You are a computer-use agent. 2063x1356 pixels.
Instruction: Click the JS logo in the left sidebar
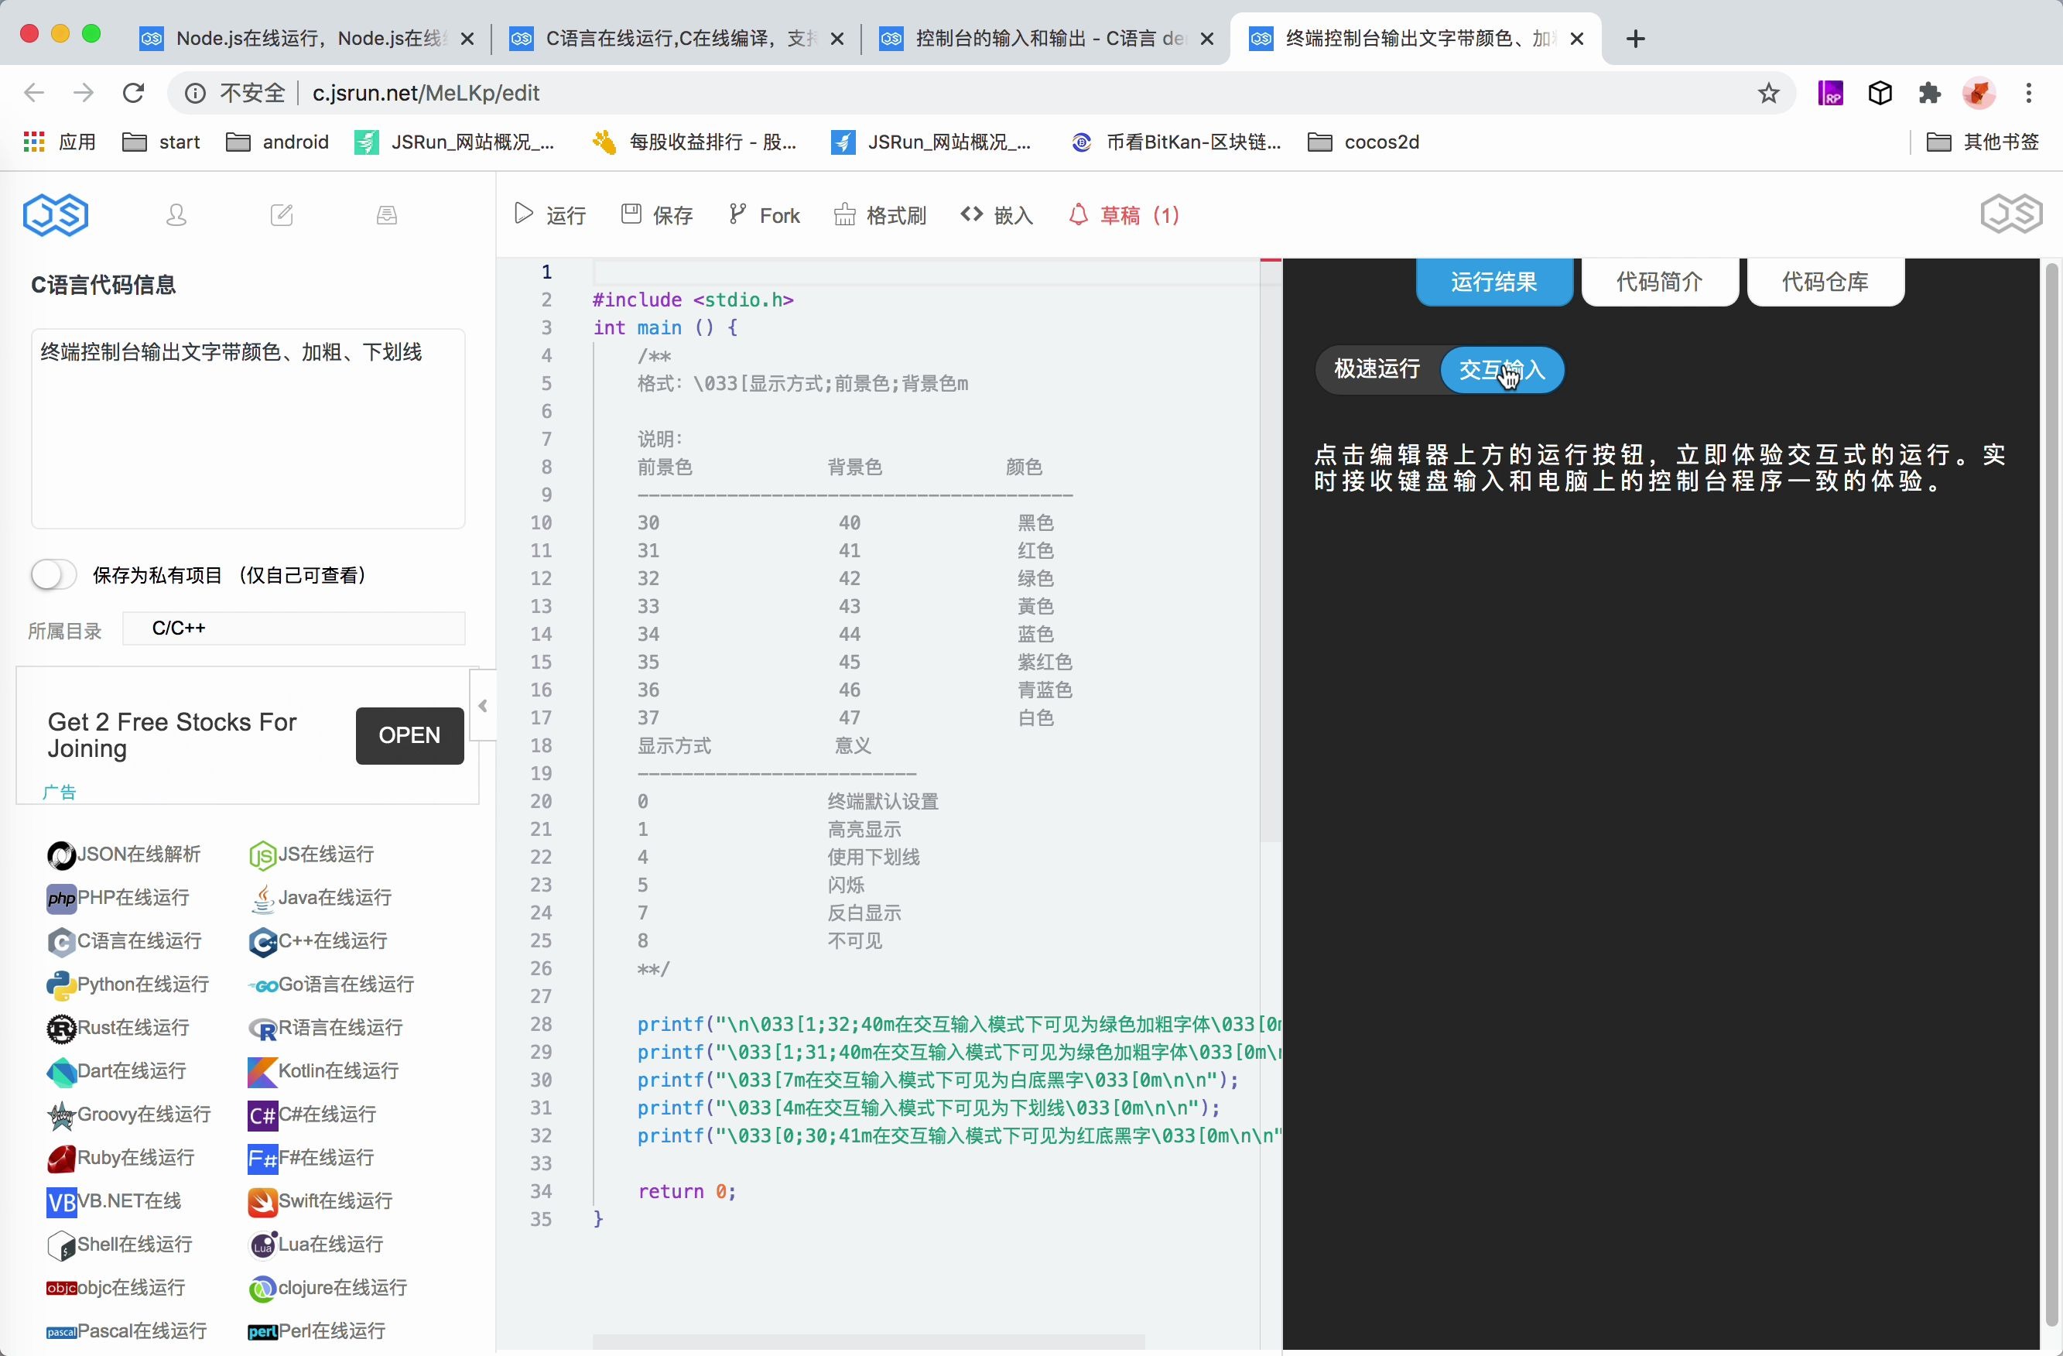[56, 214]
